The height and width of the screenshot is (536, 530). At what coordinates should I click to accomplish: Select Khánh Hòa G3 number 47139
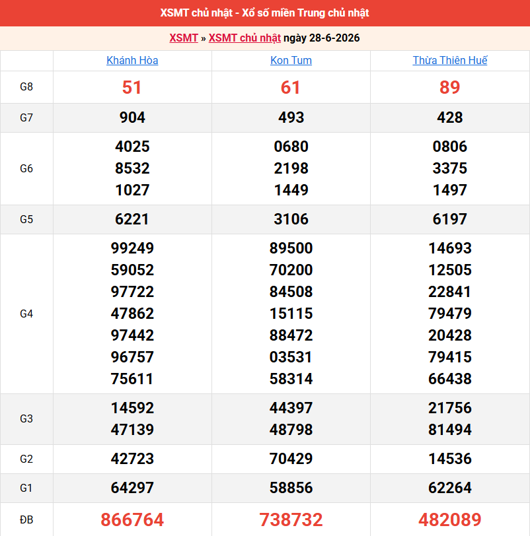pyautogui.click(x=132, y=430)
